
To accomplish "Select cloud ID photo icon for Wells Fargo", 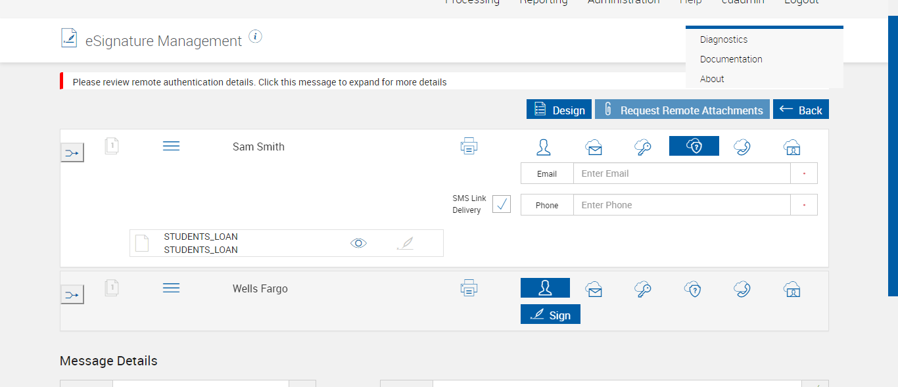I will click(x=792, y=289).
